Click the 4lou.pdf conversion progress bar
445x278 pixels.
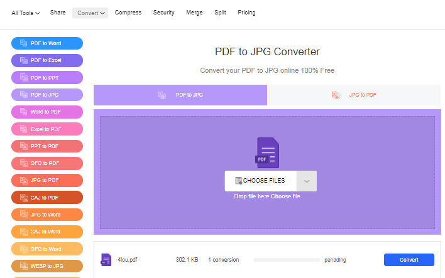pyautogui.click(x=287, y=260)
